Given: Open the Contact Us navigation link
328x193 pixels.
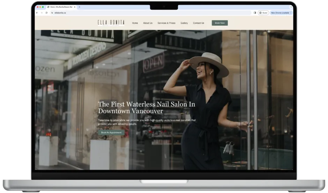Looking at the screenshot, I should 199,23.
